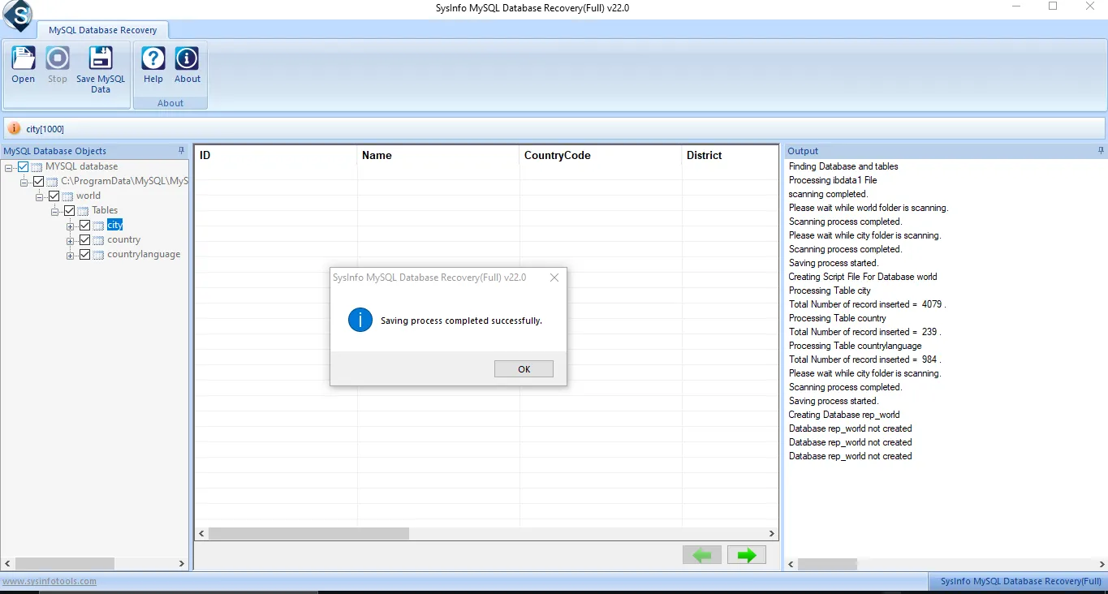Click 'Processing Table countrylanguage' log line
The height and width of the screenshot is (594, 1108).
[x=856, y=346]
